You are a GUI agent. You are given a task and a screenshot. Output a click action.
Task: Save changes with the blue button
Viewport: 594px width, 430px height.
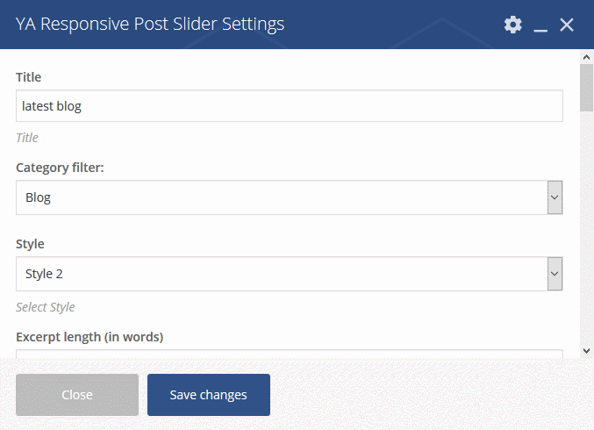pos(209,395)
